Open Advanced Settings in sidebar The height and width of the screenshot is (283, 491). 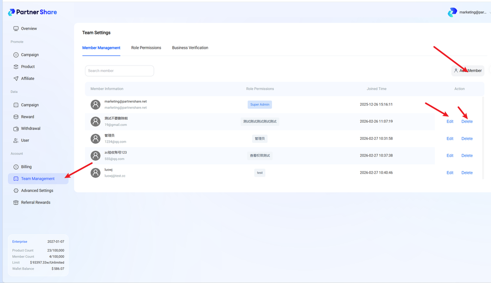(x=38, y=191)
